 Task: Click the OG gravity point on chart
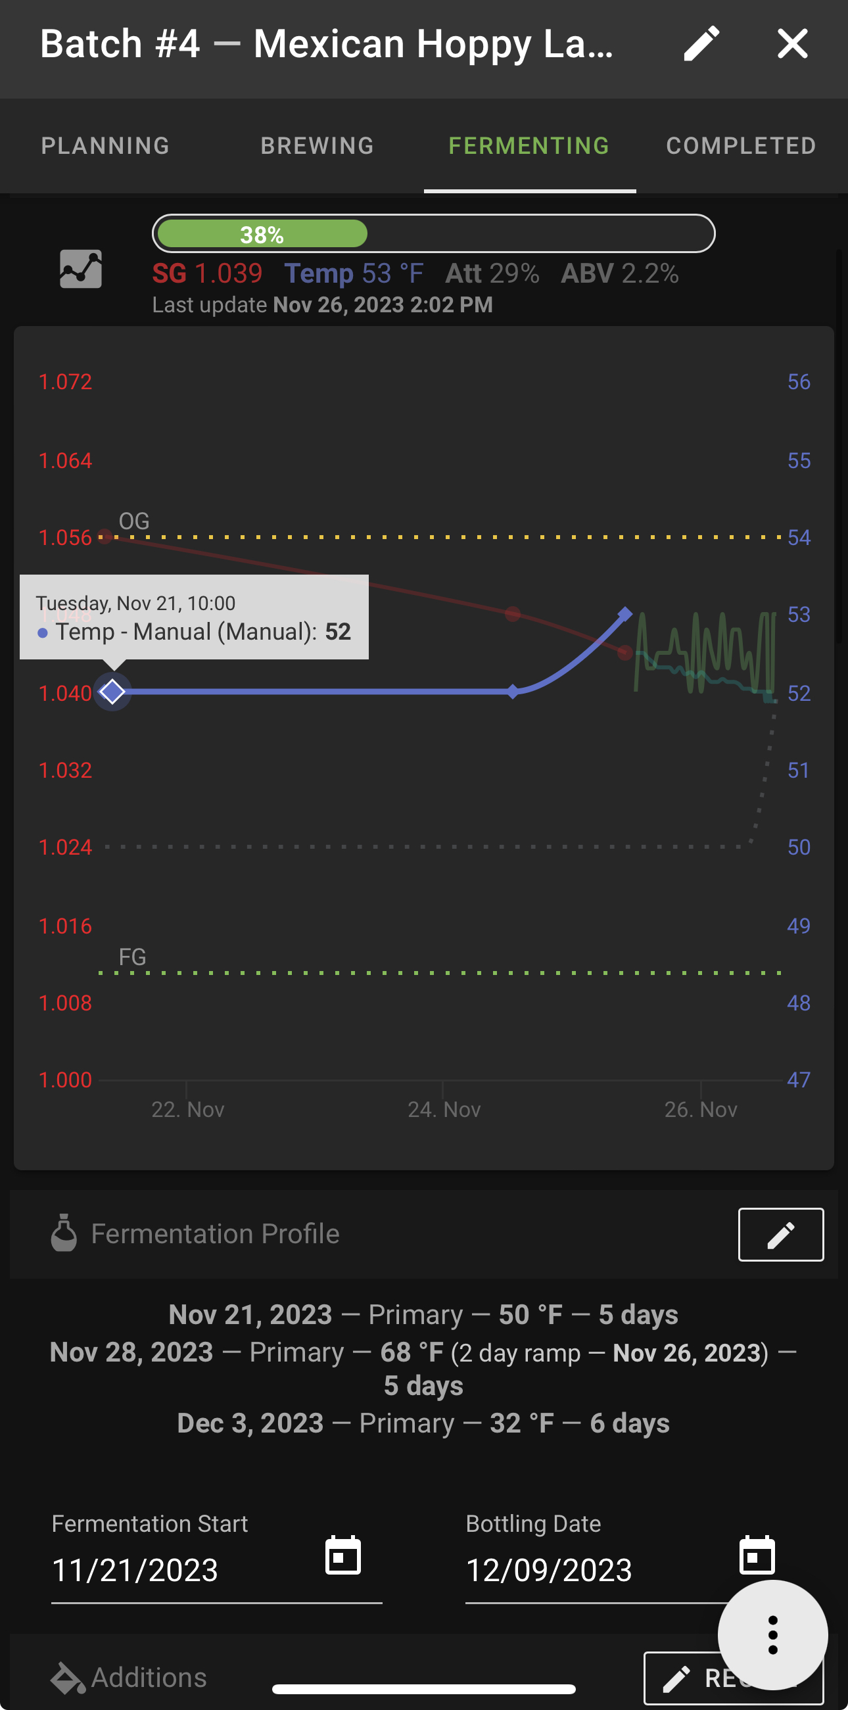tap(105, 536)
